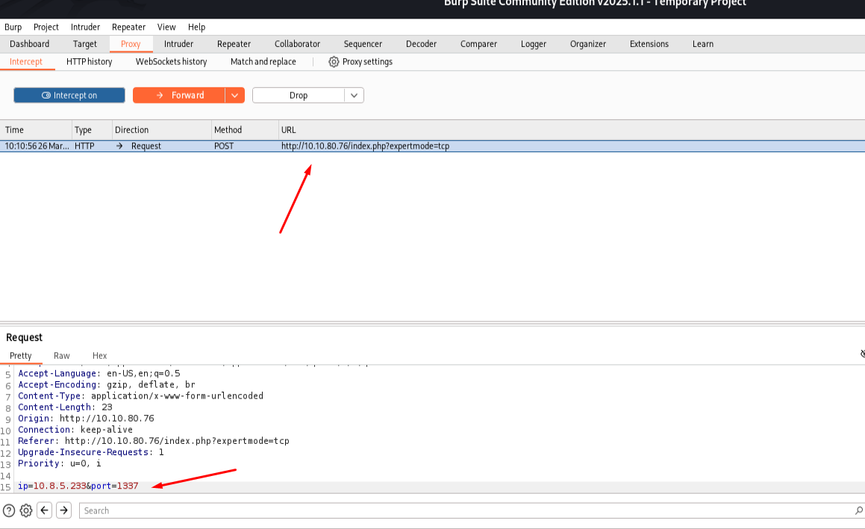Open the Project menu
The image size is (865, 529).
tap(46, 27)
